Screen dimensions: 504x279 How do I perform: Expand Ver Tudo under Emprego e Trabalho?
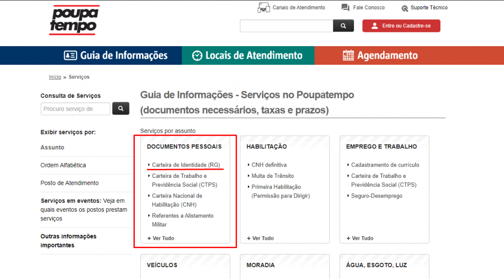point(360,238)
